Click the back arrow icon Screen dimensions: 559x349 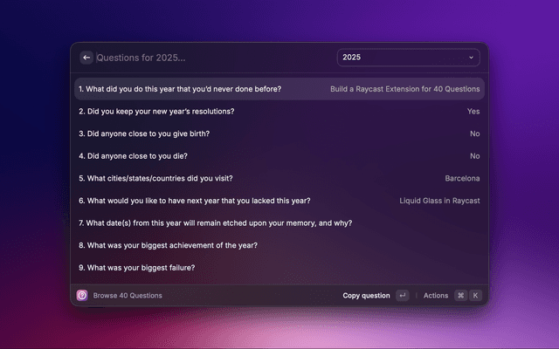point(86,58)
